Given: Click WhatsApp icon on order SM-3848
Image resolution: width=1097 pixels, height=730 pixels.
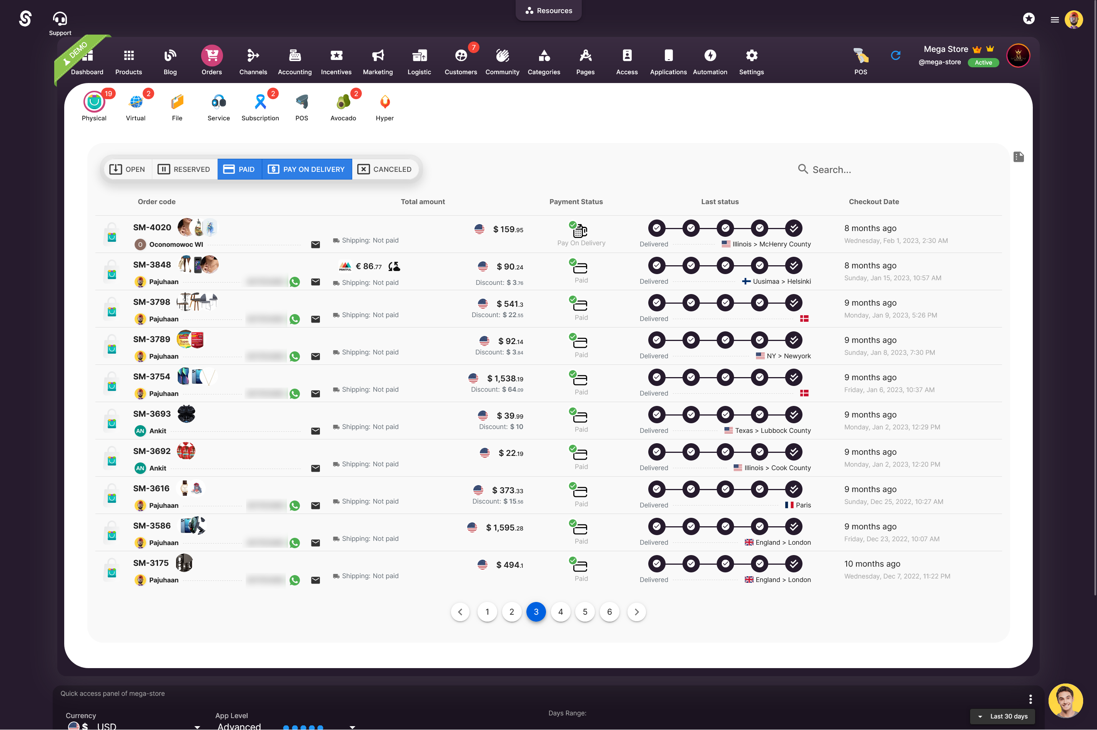Looking at the screenshot, I should [295, 282].
